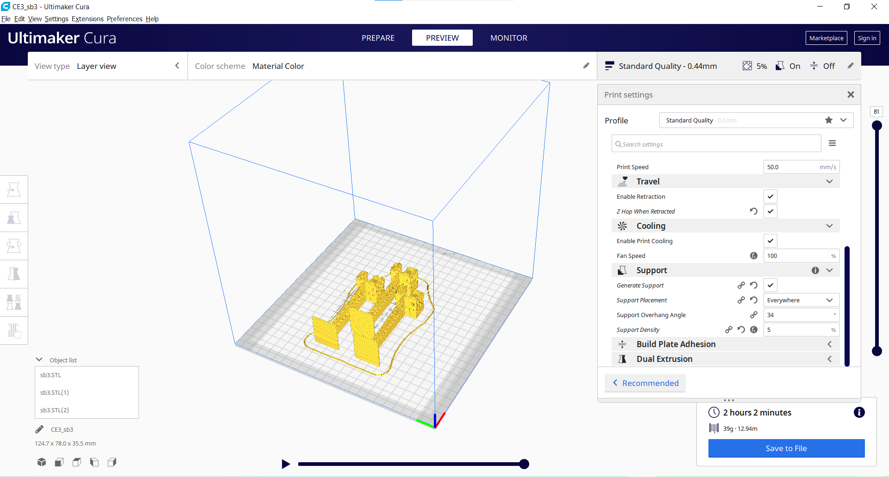Viewport: 889px width, 477px height.
Task: Select the Move tool in left toolbar
Action: (14, 190)
